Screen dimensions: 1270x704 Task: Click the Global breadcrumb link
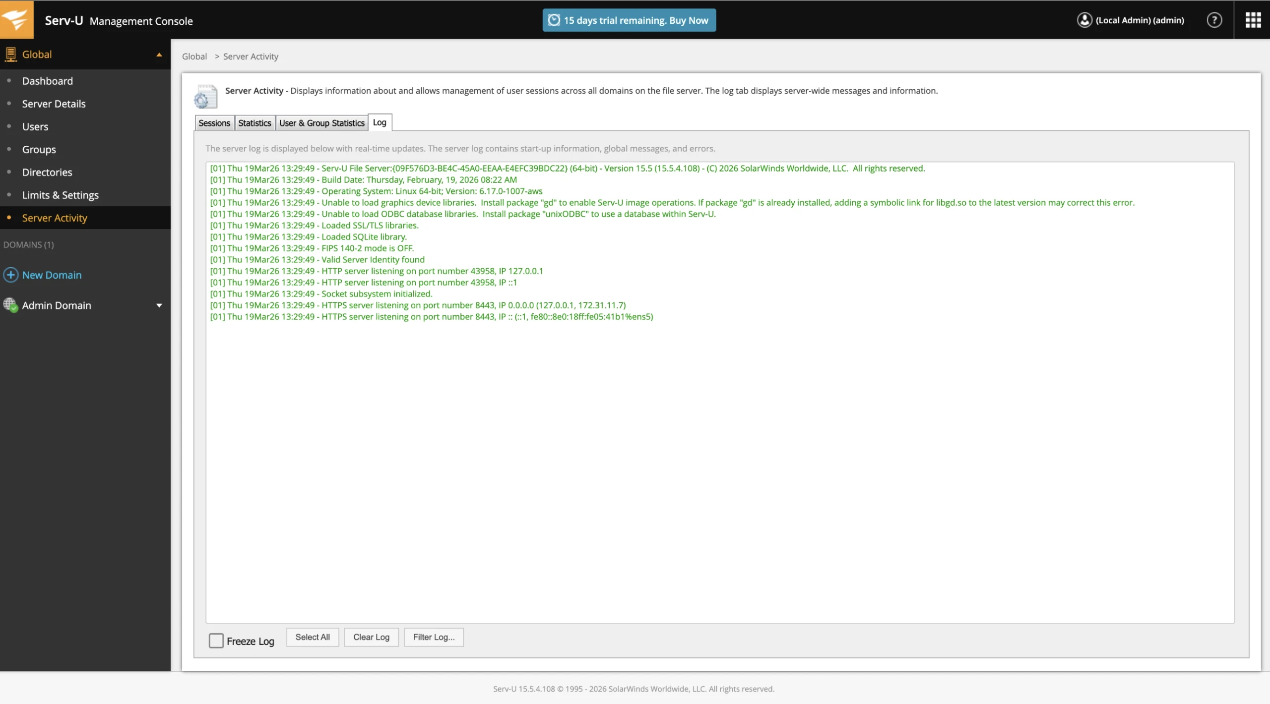click(x=194, y=57)
